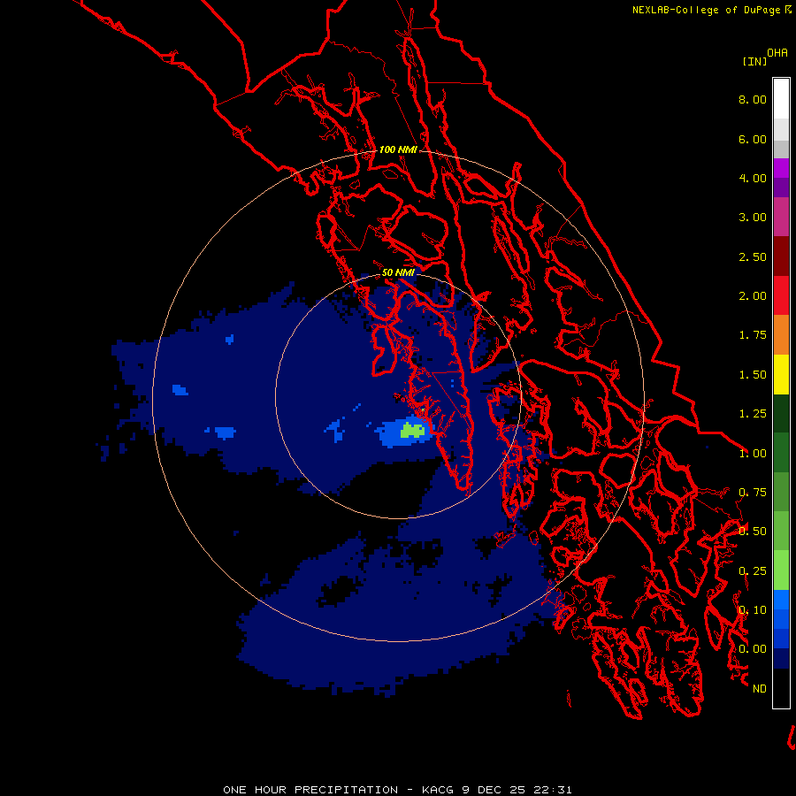Click the 0.10 legend value
The height and width of the screenshot is (796, 796).
tap(753, 610)
